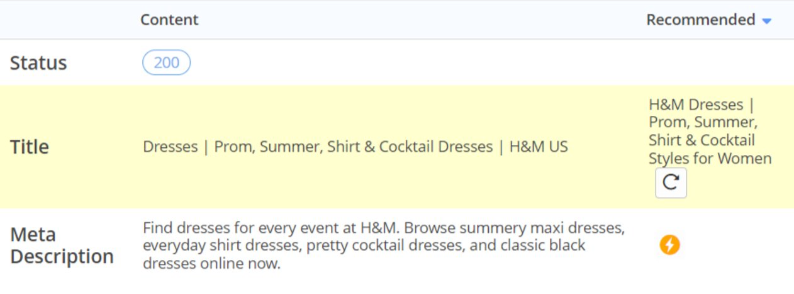Screen dimensions: 794x294
Task: Select the Status row label
Action: click(38, 63)
